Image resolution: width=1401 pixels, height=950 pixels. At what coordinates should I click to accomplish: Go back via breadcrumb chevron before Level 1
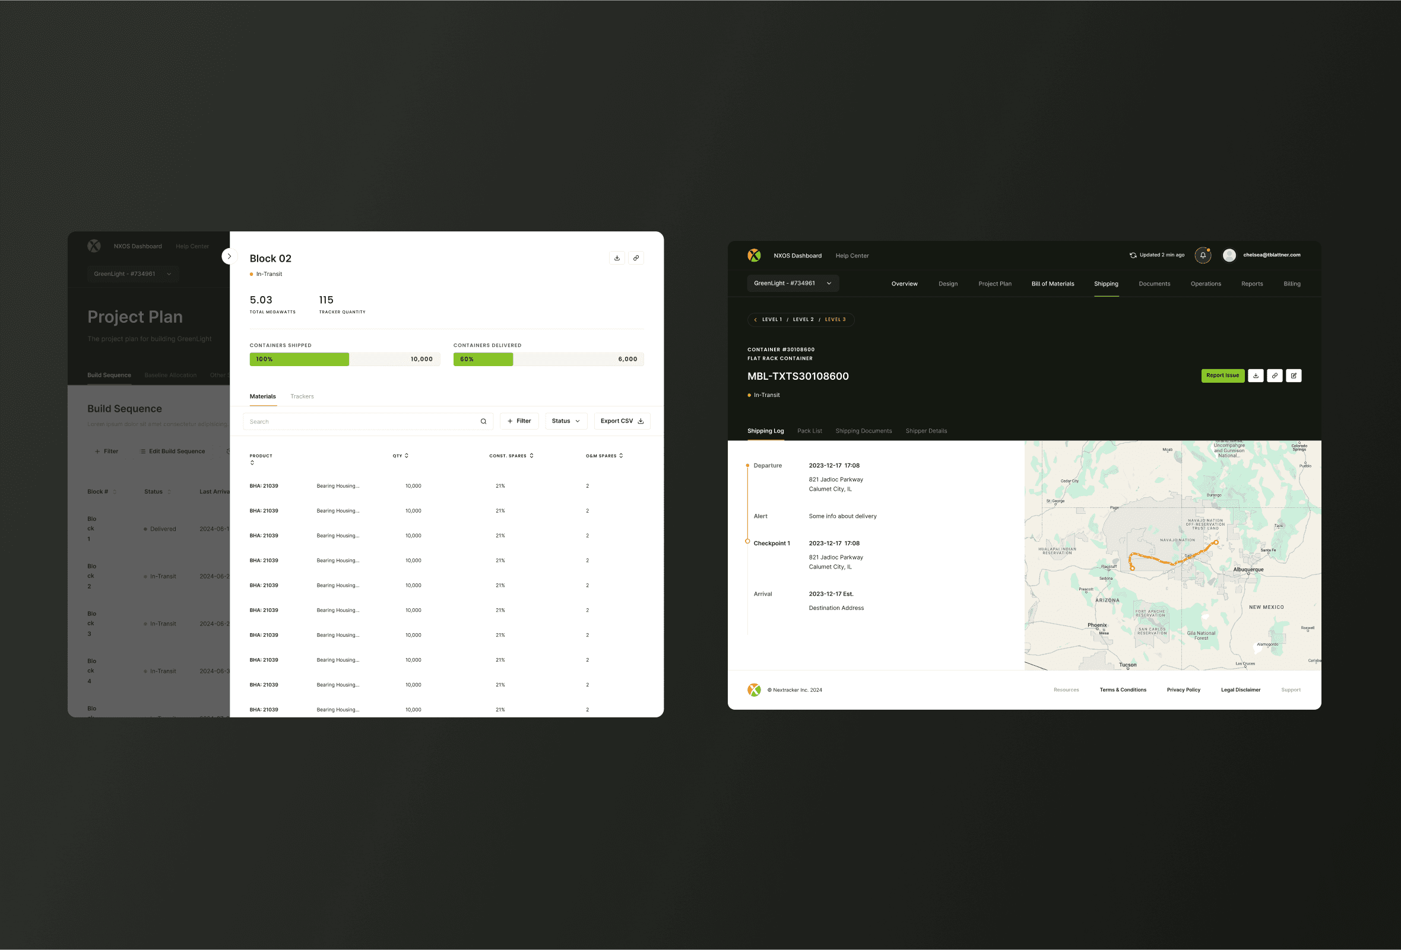pos(755,320)
